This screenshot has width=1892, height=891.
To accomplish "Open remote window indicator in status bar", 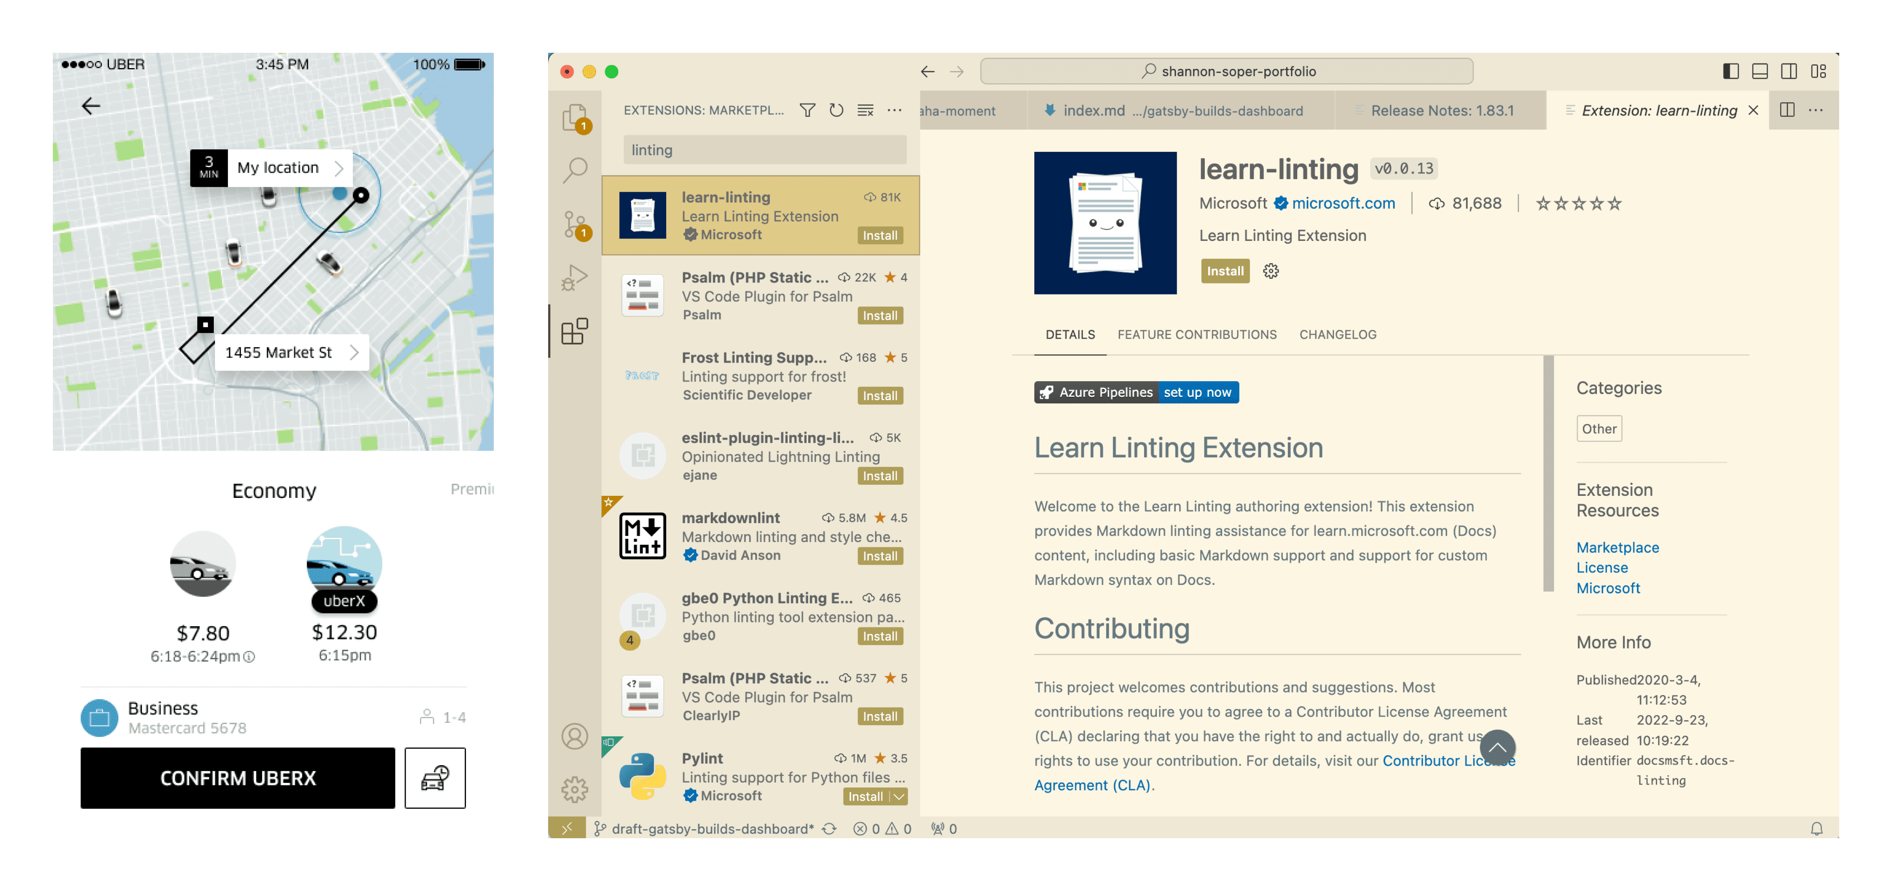I will tap(566, 828).
